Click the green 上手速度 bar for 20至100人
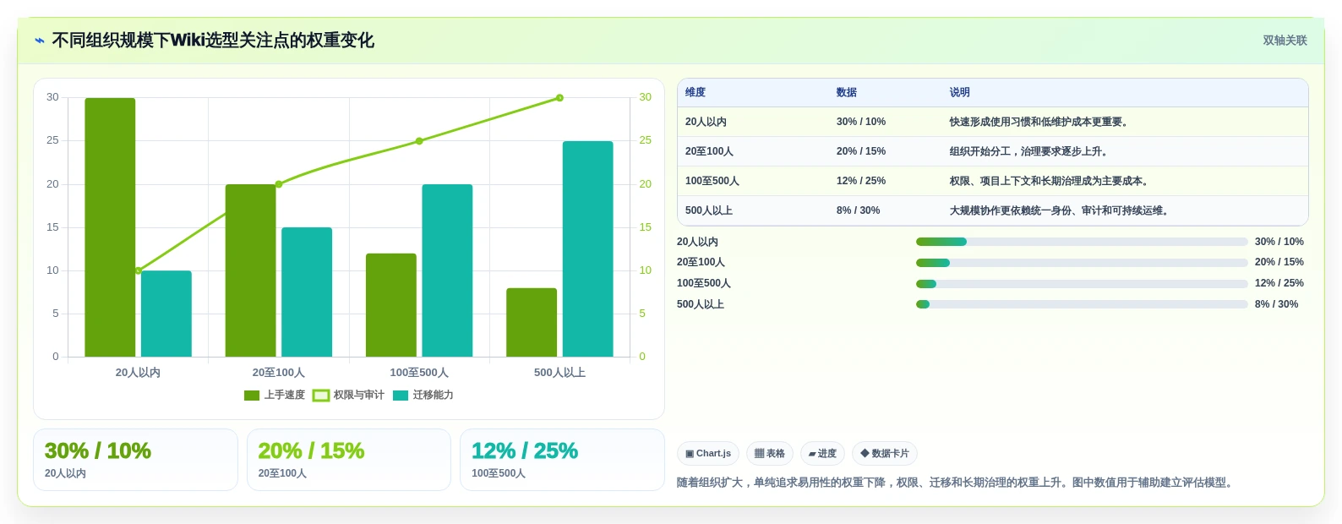 click(x=251, y=270)
